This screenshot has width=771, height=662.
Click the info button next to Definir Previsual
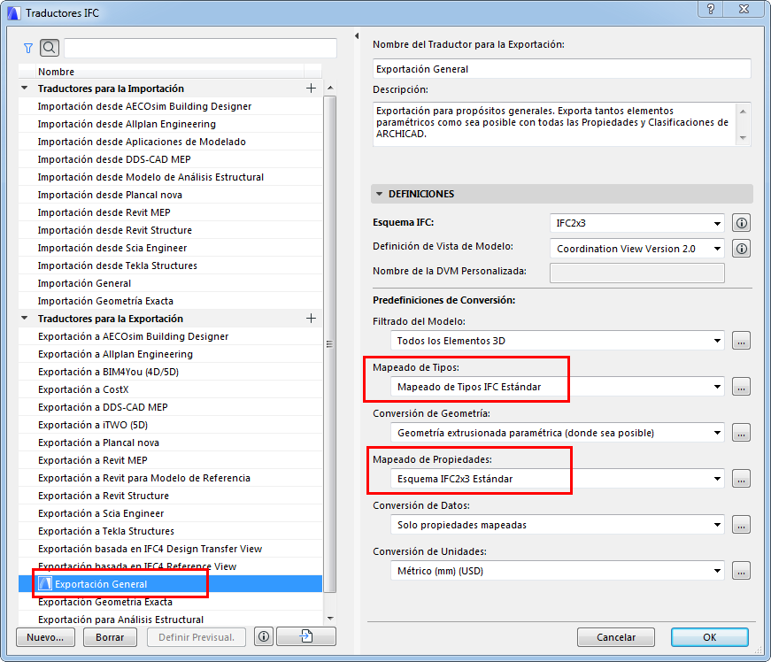tap(264, 637)
